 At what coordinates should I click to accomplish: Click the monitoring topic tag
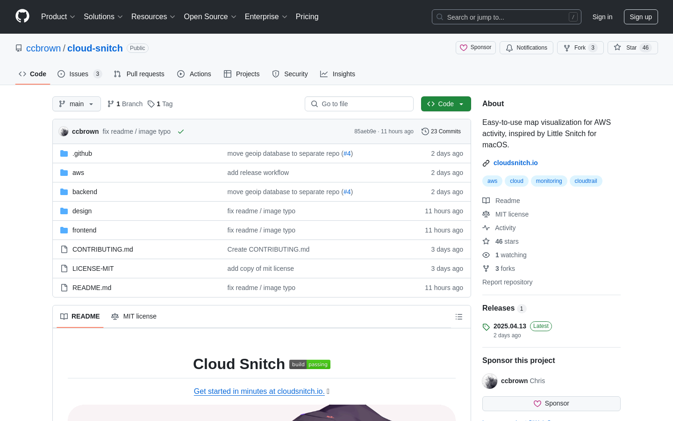549,181
